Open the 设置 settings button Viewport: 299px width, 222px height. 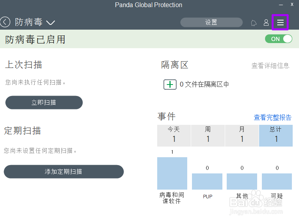[211, 22]
